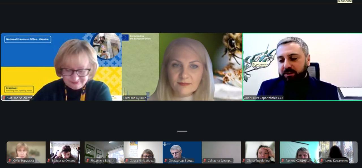362x168 pixels.
Task: Click the muted mic icon beside SvitLana Shytikova
Action: [x=4, y=98]
